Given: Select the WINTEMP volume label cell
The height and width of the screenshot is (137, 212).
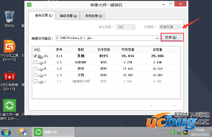Looking at the screenshot, I should click(x=81, y=62).
